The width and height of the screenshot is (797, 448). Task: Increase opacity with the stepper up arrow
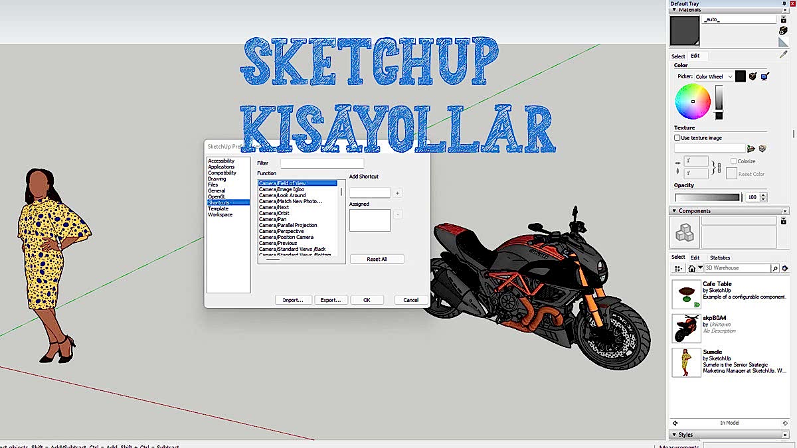click(763, 195)
